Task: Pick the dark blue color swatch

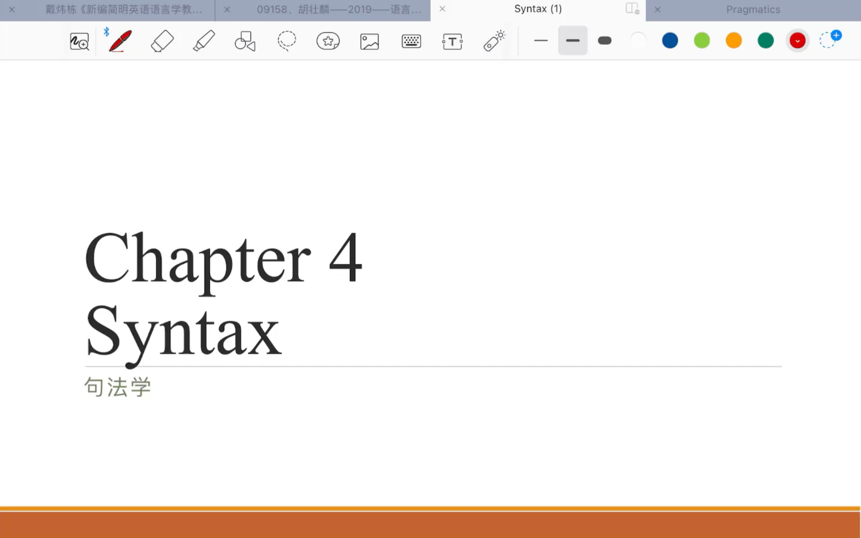Action: pos(670,40)
